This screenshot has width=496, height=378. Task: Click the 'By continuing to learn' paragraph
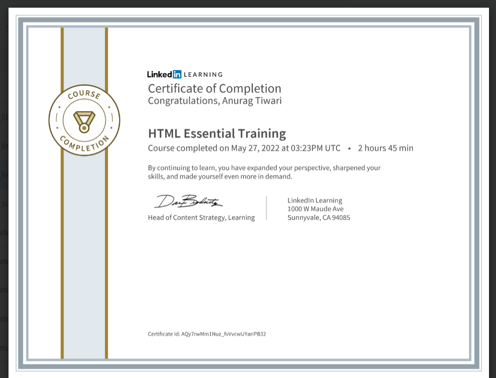pos(264,172)
